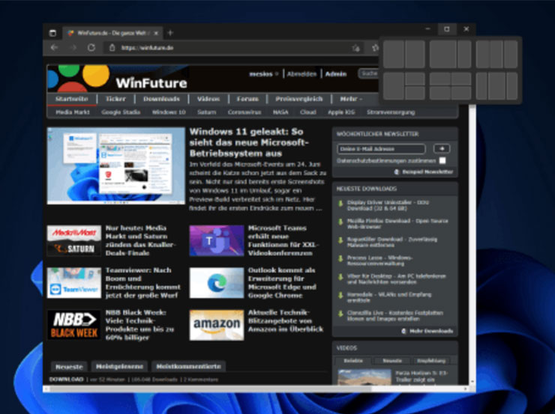Viewport: 555px width, 414px height.
Task: Open the Meistkommentierte tab
Action: pos(187,366)
